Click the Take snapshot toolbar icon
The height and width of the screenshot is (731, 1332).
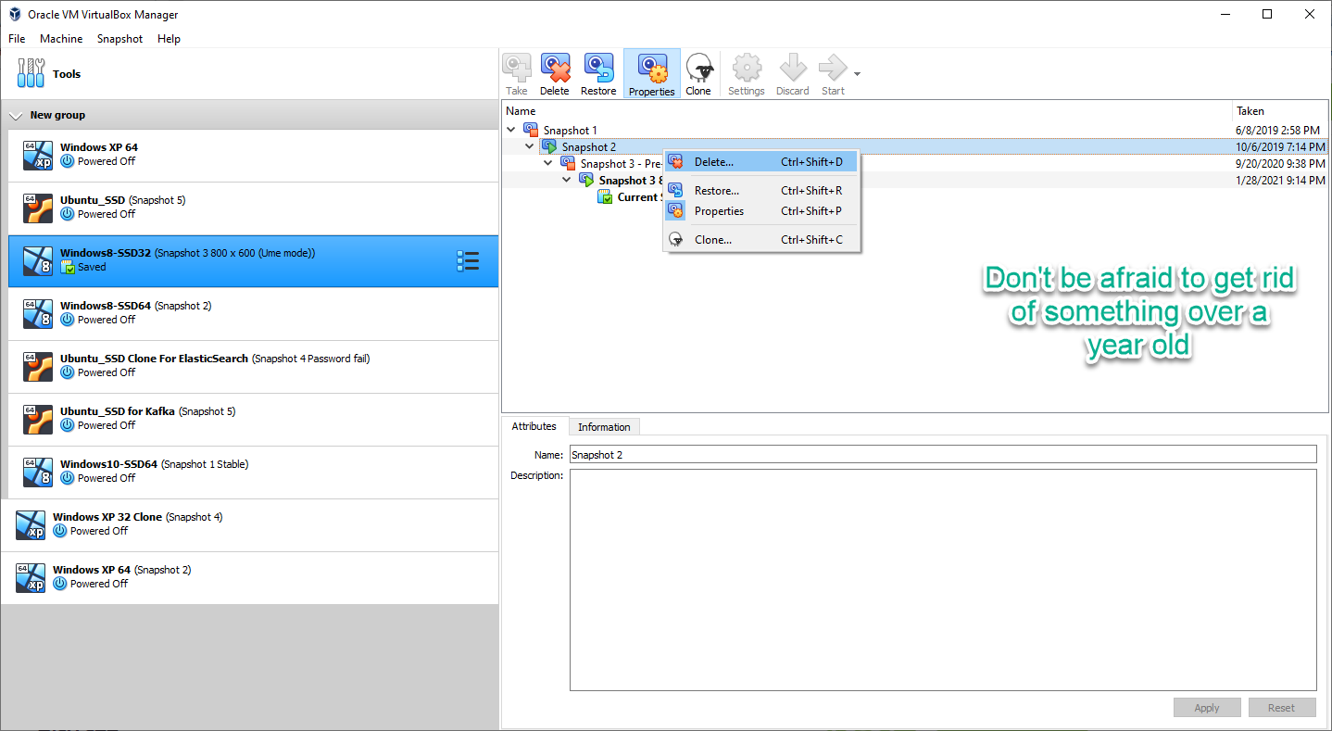(x=517, y=69)
